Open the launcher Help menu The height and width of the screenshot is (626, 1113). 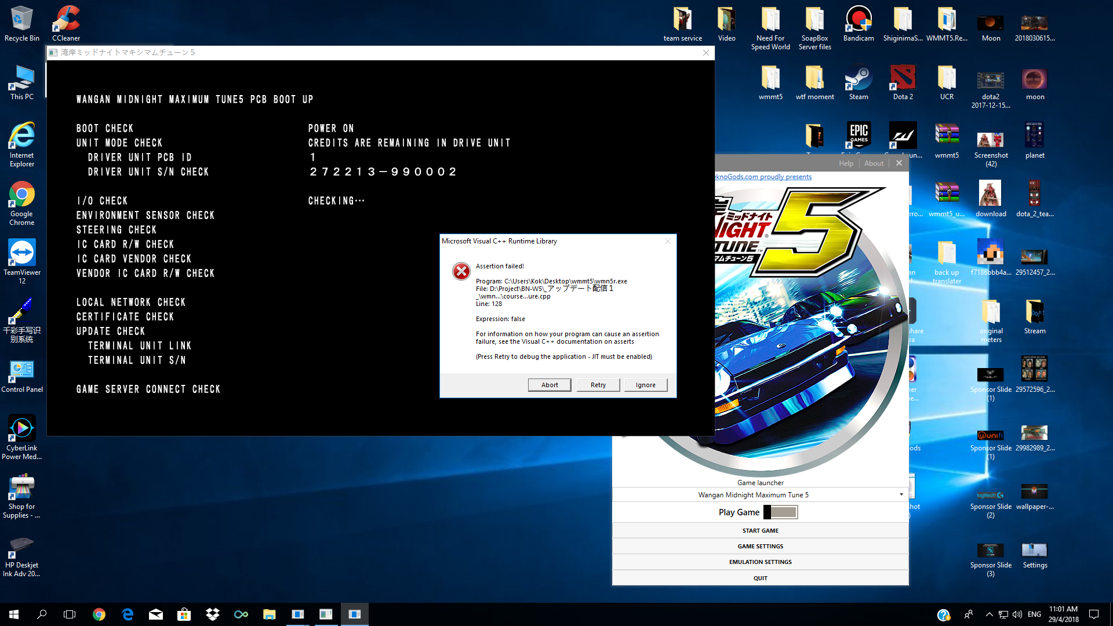pyautogui.click(x=846, y=163)
